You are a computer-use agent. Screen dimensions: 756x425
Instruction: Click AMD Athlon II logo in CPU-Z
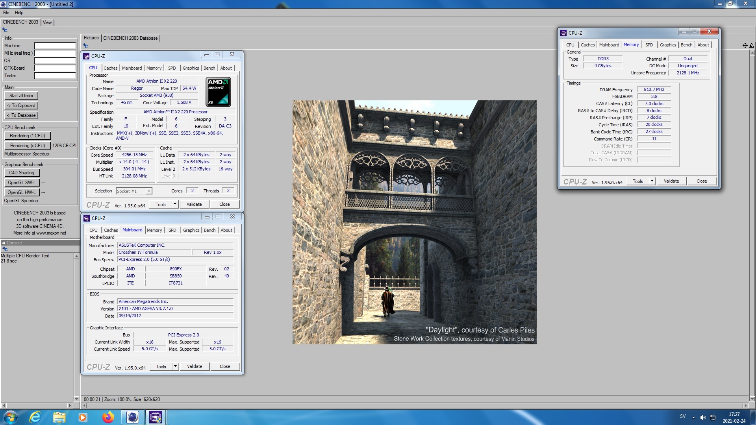[x=218, y=92]
